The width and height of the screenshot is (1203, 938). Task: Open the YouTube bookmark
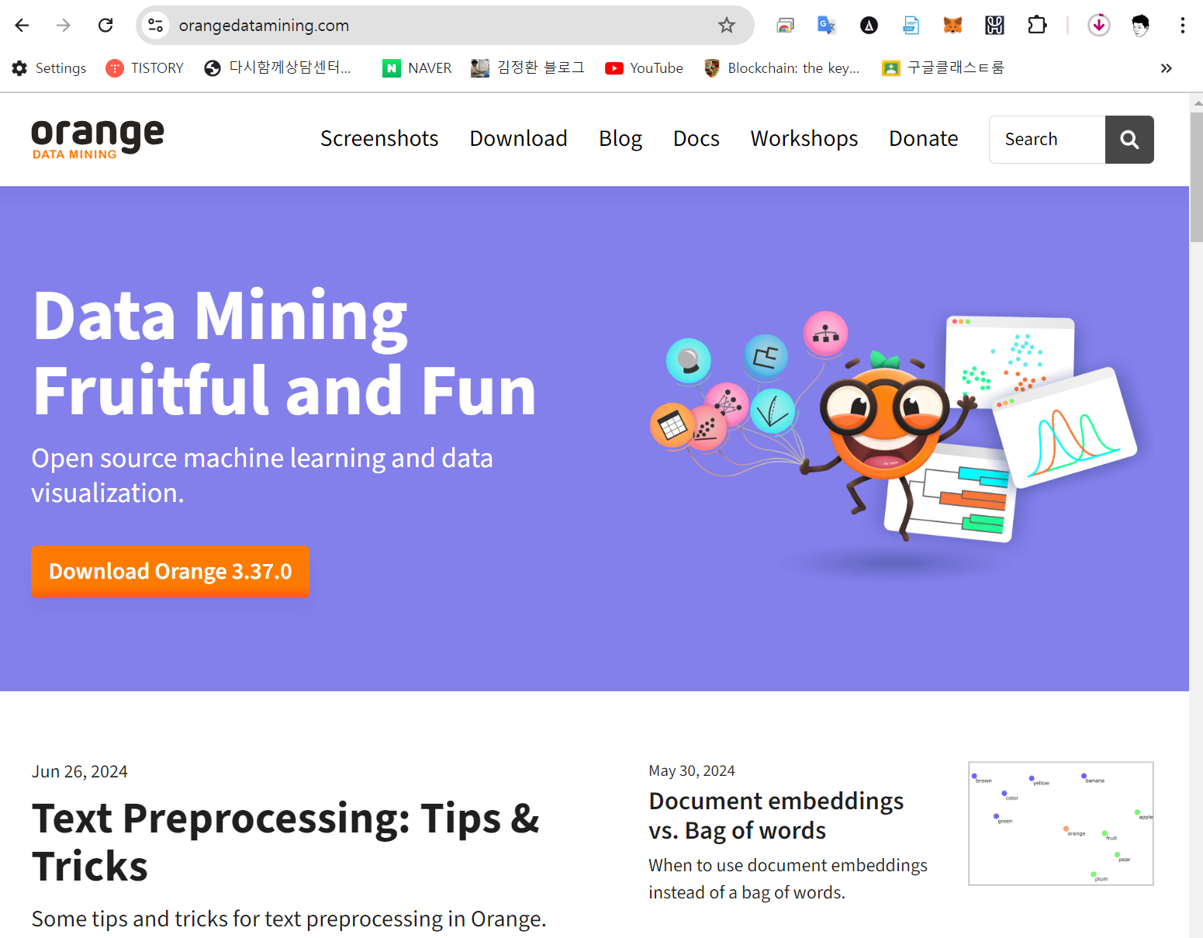point(644,68)
